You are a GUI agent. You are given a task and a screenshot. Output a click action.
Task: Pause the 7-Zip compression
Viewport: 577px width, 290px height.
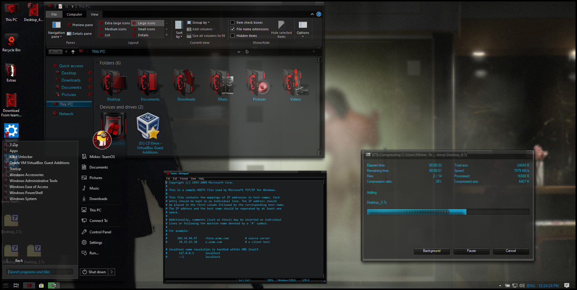pos(471,251)
